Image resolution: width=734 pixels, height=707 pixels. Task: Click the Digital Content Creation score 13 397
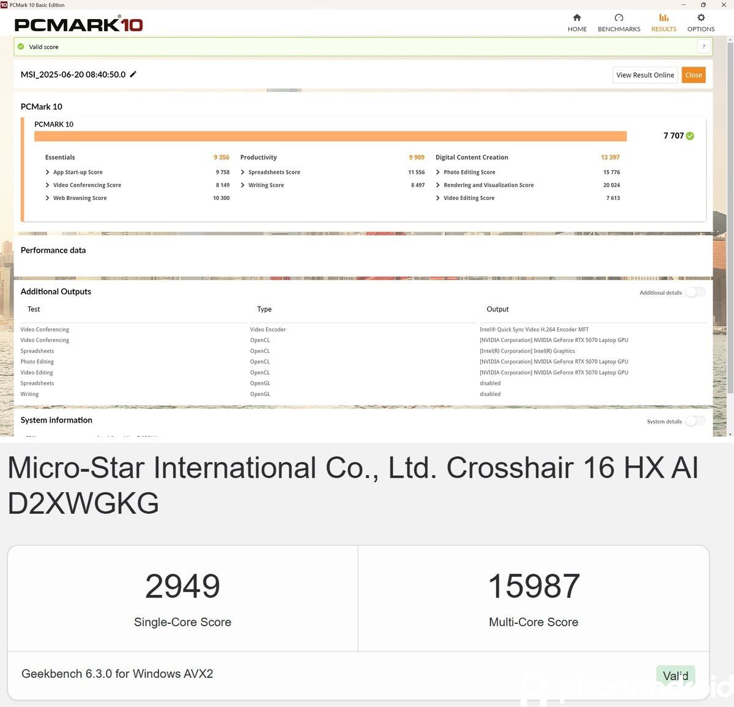[x=610, y=157]
